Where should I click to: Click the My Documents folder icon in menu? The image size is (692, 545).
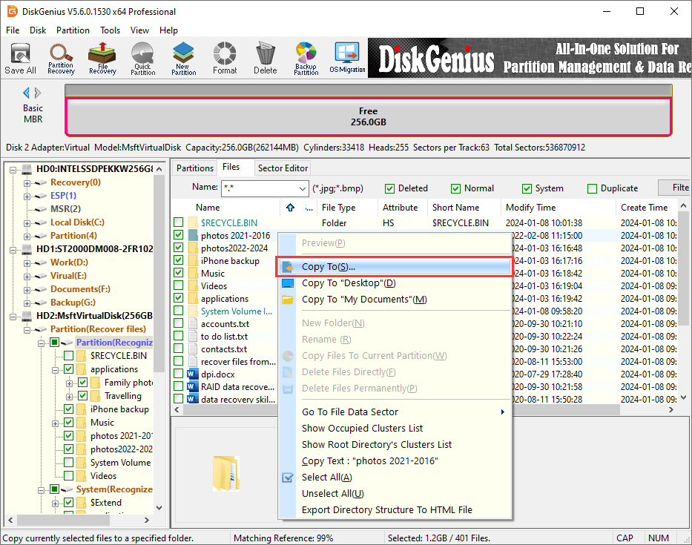tap(288, 300)
